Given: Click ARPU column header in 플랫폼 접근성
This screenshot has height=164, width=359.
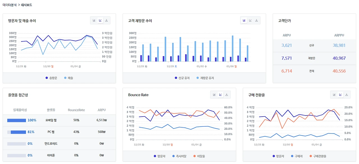Looking at the screenshot, I should coord(102,110).
